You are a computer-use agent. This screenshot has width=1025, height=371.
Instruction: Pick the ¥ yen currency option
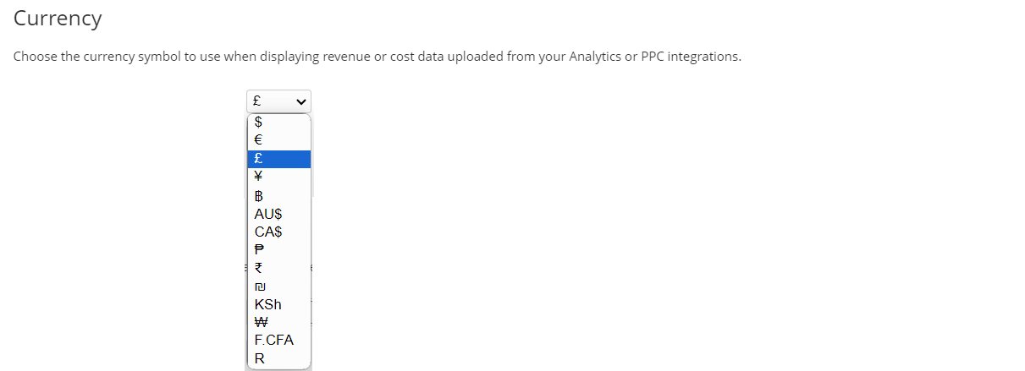(278, 177)
